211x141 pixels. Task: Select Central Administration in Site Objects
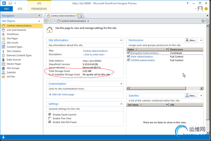(x=22, y=26)
